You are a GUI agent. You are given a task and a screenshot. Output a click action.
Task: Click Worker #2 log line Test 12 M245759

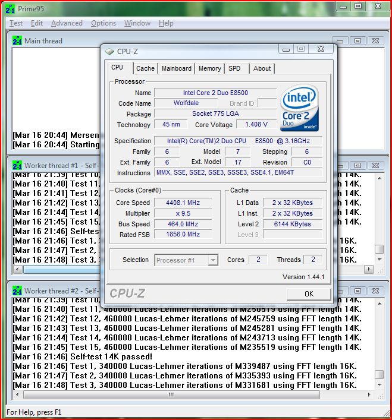[187, 319]
